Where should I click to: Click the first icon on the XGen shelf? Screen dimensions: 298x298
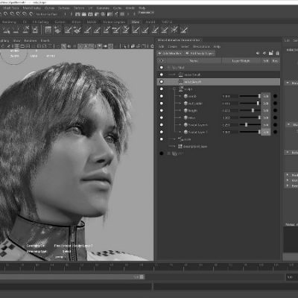pos(6,30)
